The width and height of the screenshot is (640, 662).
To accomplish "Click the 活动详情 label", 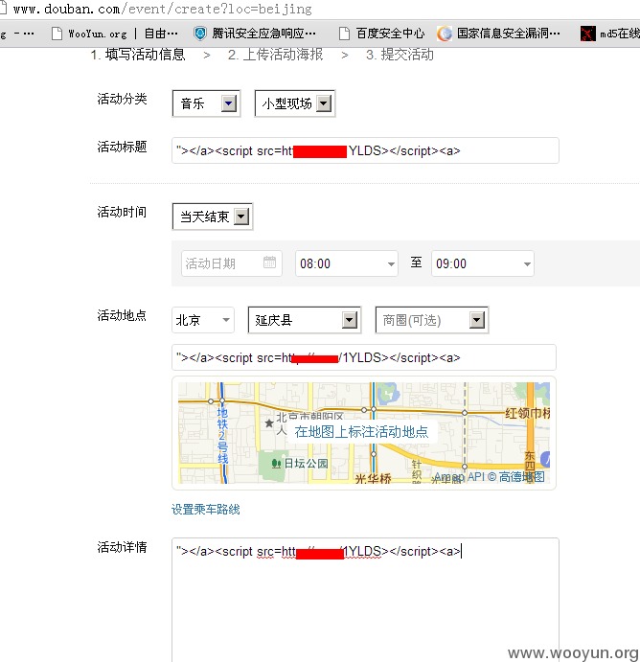I will coord(122,547).
